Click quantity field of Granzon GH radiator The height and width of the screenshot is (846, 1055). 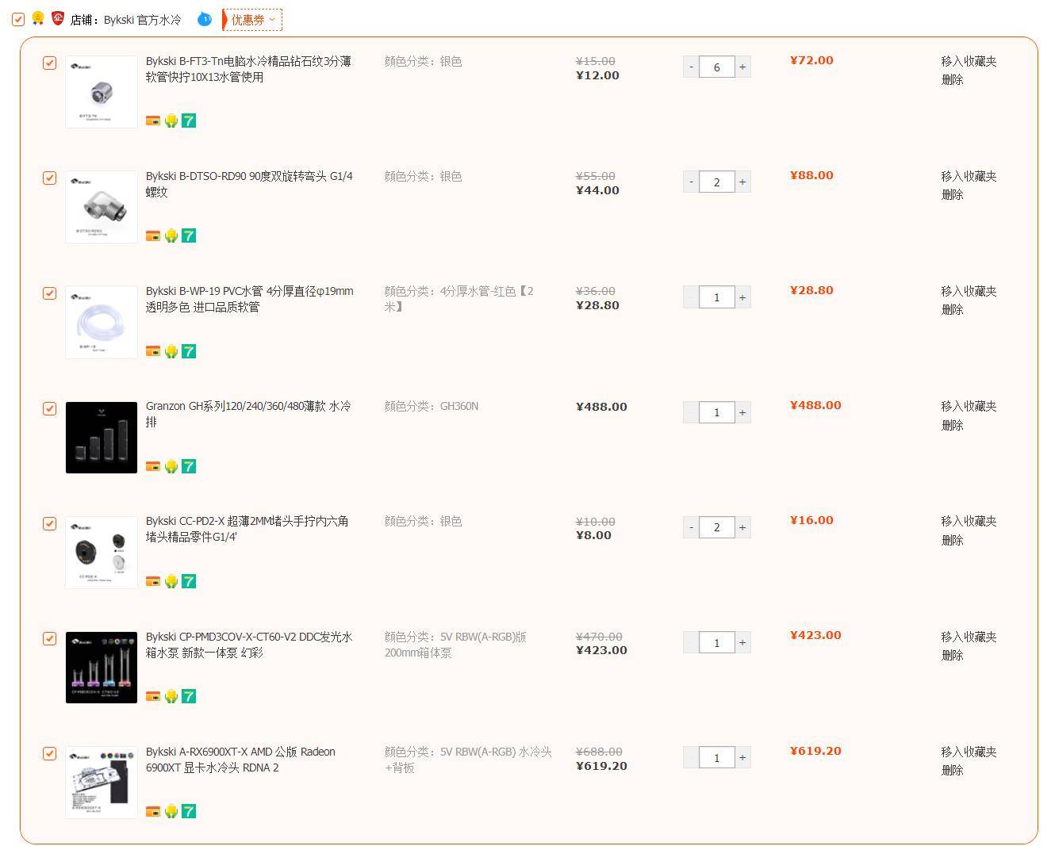pyautogui.click(x=716, y=412)
